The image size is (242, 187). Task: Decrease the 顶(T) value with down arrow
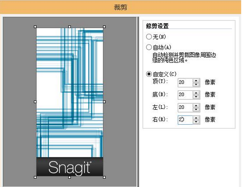(196, 85)
